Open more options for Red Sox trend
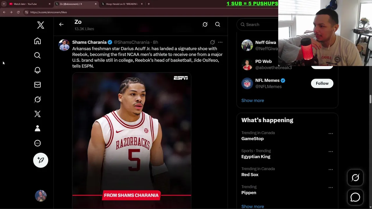372x209 pixels. click(331, 170)
